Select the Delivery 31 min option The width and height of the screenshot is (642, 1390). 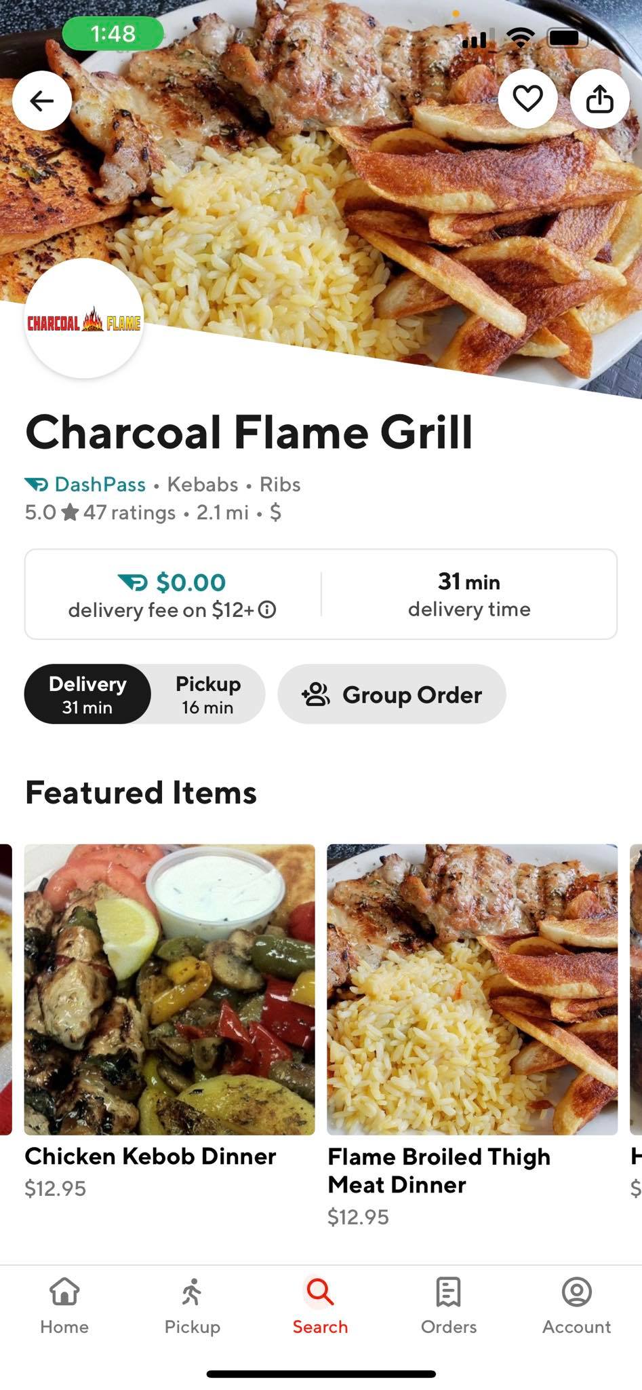pyautogui.click(x=87, y=694)
